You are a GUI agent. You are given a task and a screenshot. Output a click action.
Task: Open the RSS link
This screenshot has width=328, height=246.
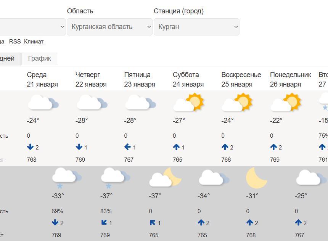pyautogui.click(x=15, y=42)
